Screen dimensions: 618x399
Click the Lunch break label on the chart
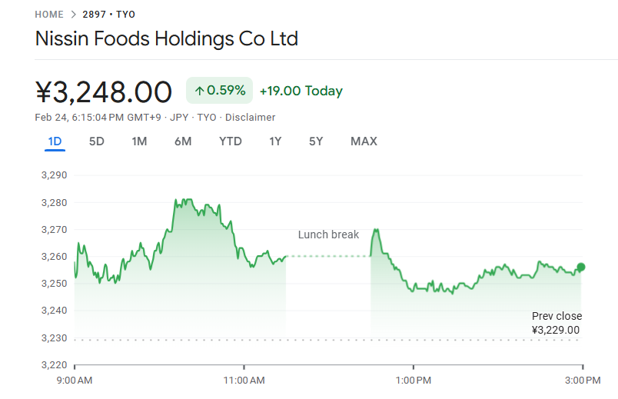[x=328, y=234]
